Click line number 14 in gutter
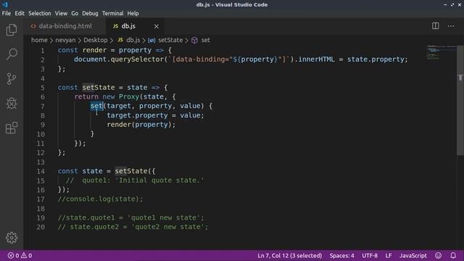Viewport: 464px width, 261px height. (x=41, y=171)
